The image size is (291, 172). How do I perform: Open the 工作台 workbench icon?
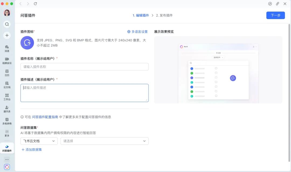7,96
